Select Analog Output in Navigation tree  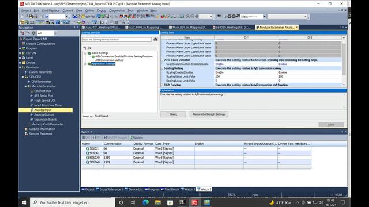[44, 115]
